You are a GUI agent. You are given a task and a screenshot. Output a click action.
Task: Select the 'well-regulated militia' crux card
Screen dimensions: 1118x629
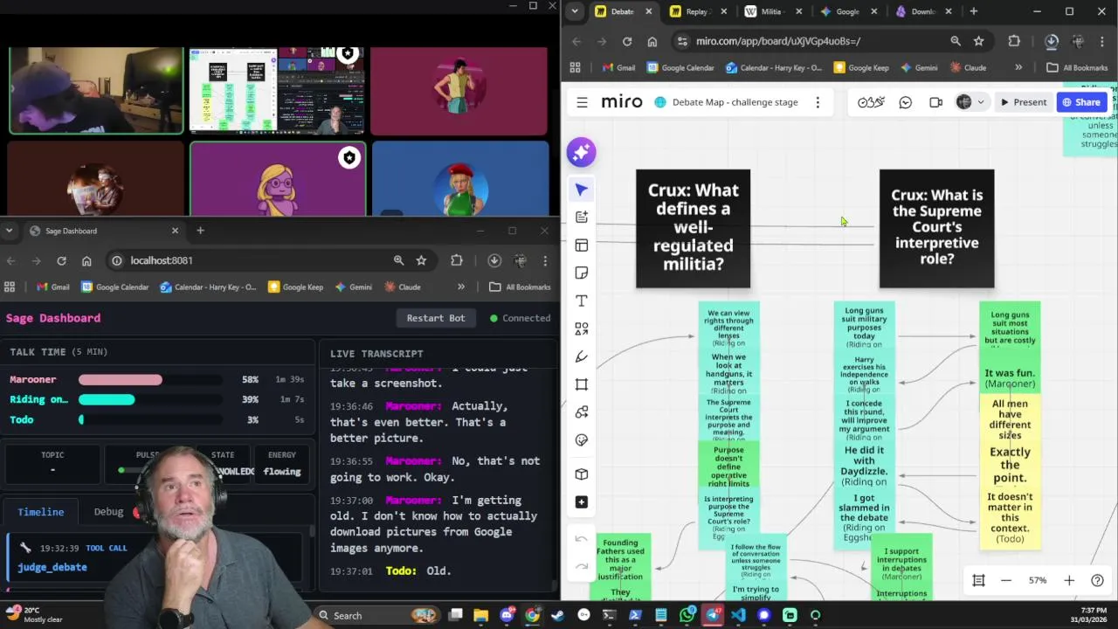[x=693, y=228]
